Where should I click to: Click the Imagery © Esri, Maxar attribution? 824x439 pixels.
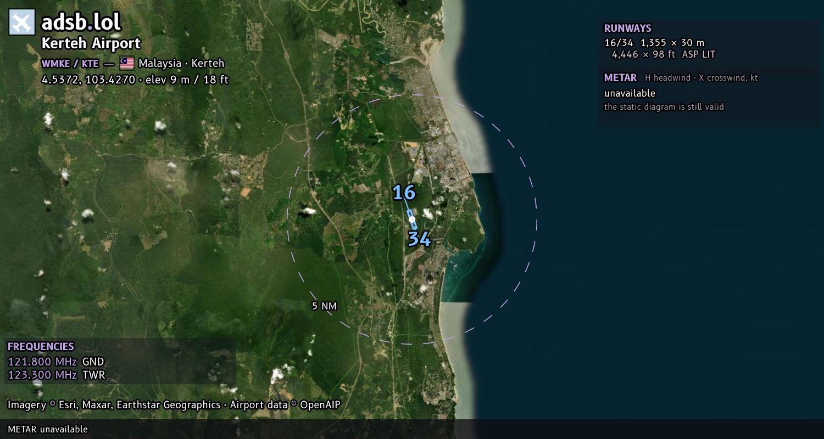(x=114, y=405)
